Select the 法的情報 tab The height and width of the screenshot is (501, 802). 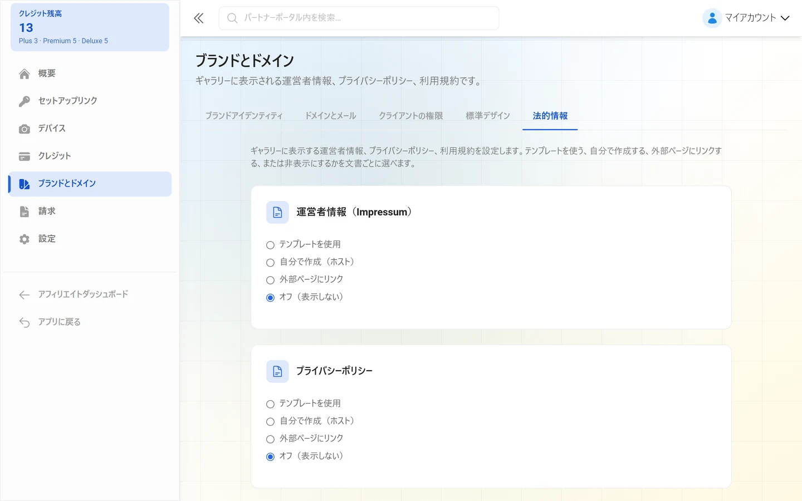(x=550, y=116)
